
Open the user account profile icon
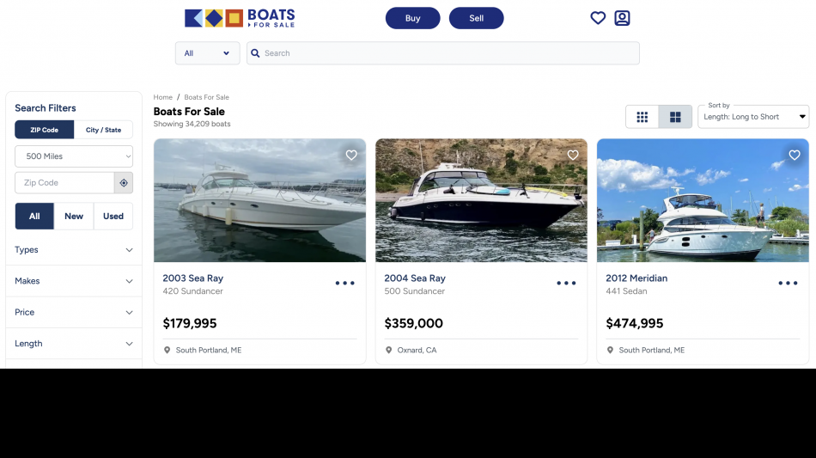point(622,18)
